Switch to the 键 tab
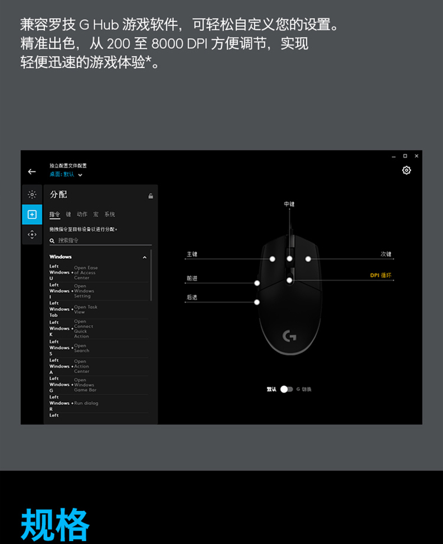This screenshot has height=544, width=443. 68,214
